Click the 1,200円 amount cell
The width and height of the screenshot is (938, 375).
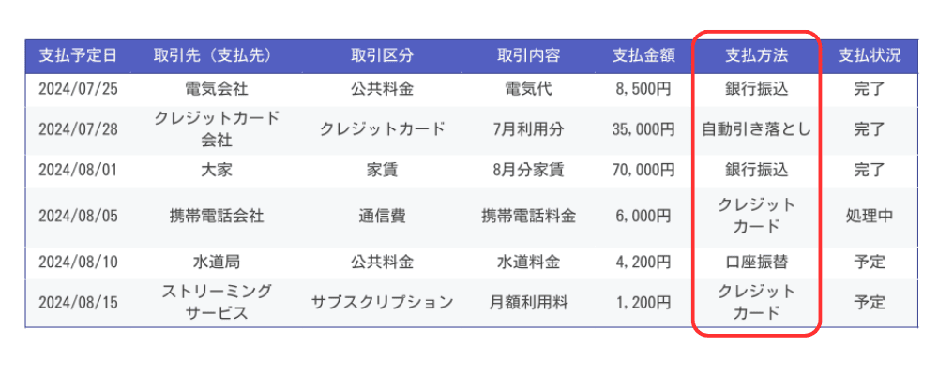[x=643, y=302]
